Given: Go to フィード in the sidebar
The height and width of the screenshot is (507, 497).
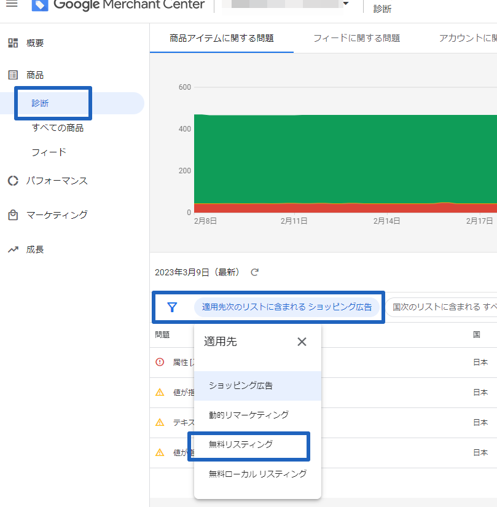Looking at the screenshot, I should (x=49, y=152).
